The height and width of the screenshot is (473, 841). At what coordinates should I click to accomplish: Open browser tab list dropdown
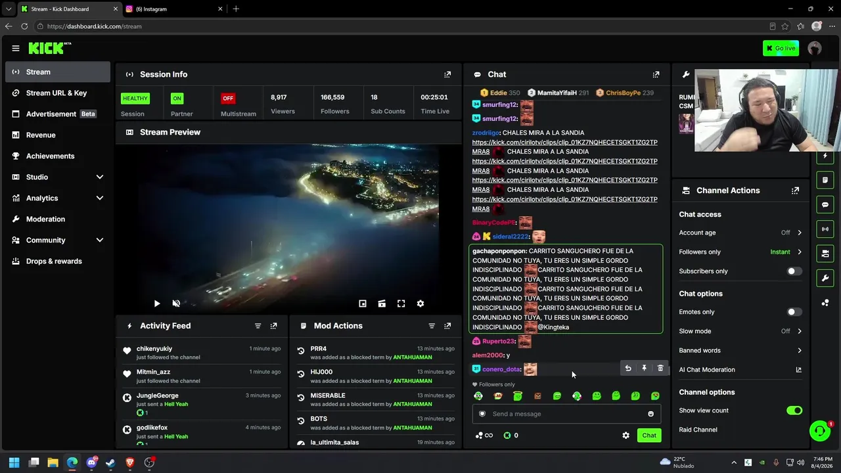pyautogui.click(x=9, y=9)
